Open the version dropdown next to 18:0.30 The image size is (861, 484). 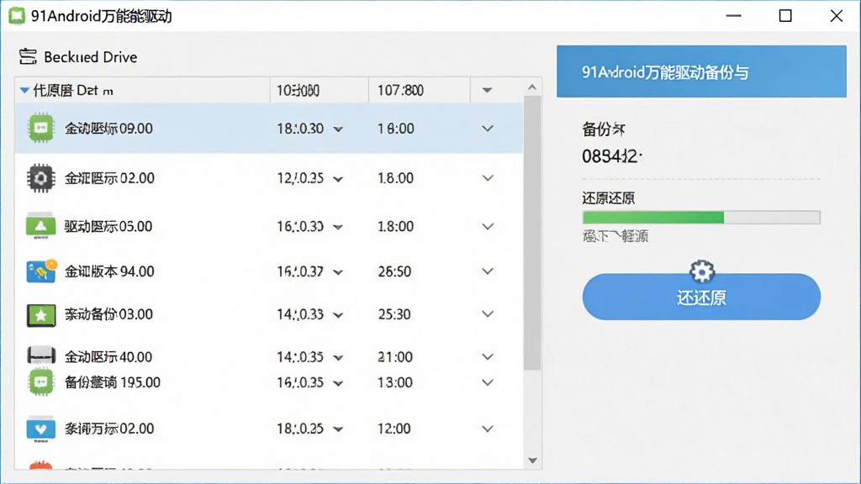pos(338,129)
